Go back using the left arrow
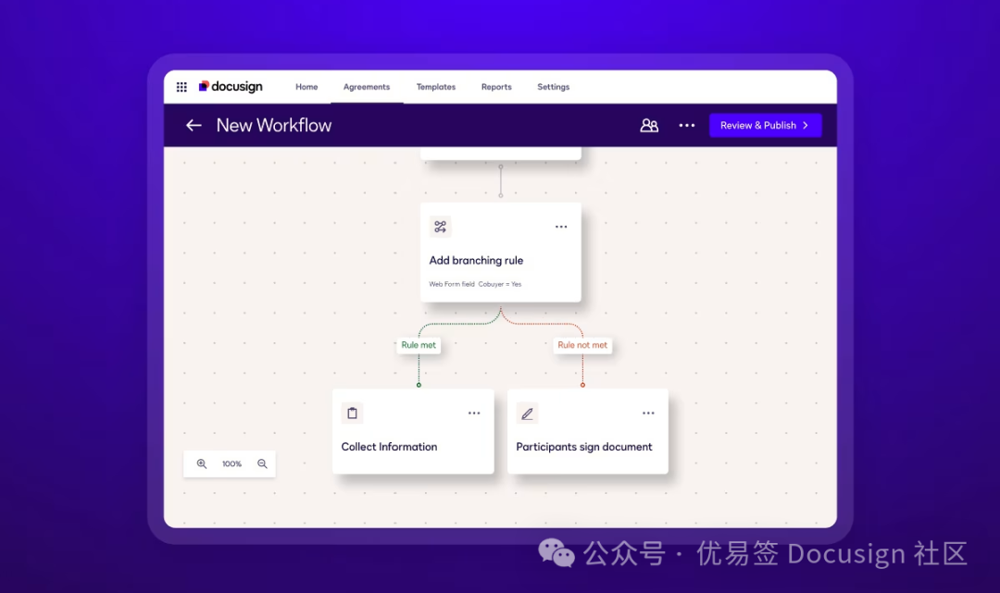The image size is (1000, 593). tap(194, 126)
